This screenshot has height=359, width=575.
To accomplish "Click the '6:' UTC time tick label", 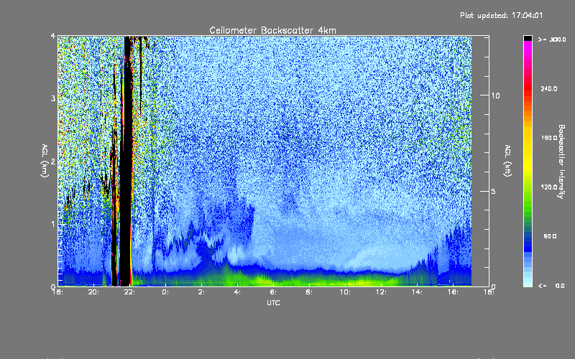I will [273, 292].
